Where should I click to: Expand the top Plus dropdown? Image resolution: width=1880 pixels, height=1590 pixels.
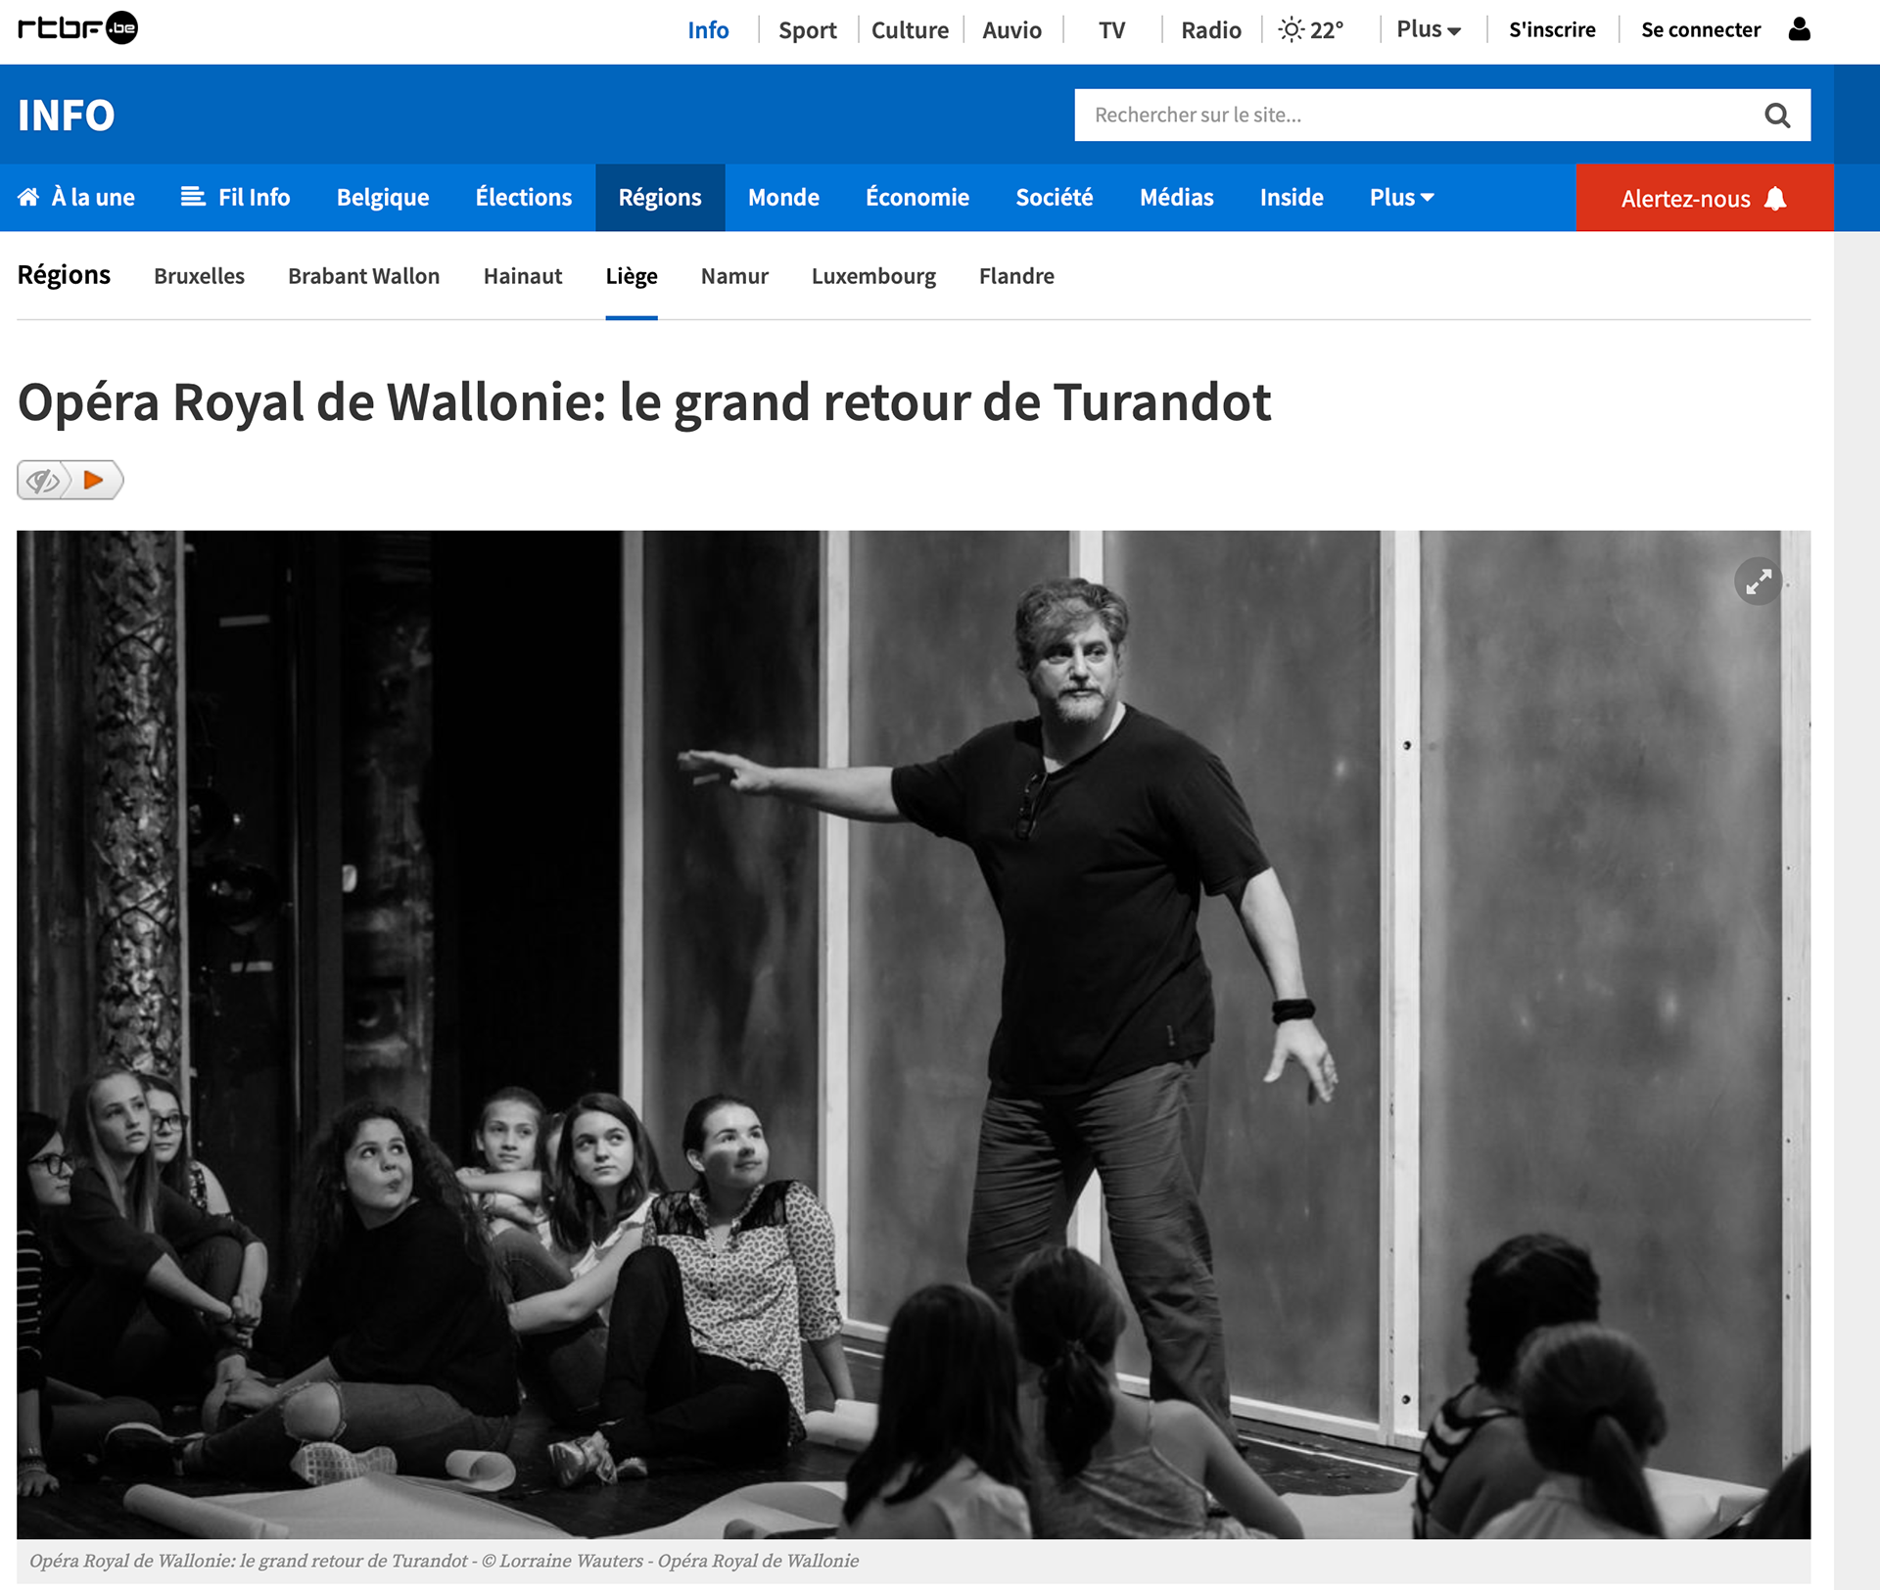tap(1429, 29)
